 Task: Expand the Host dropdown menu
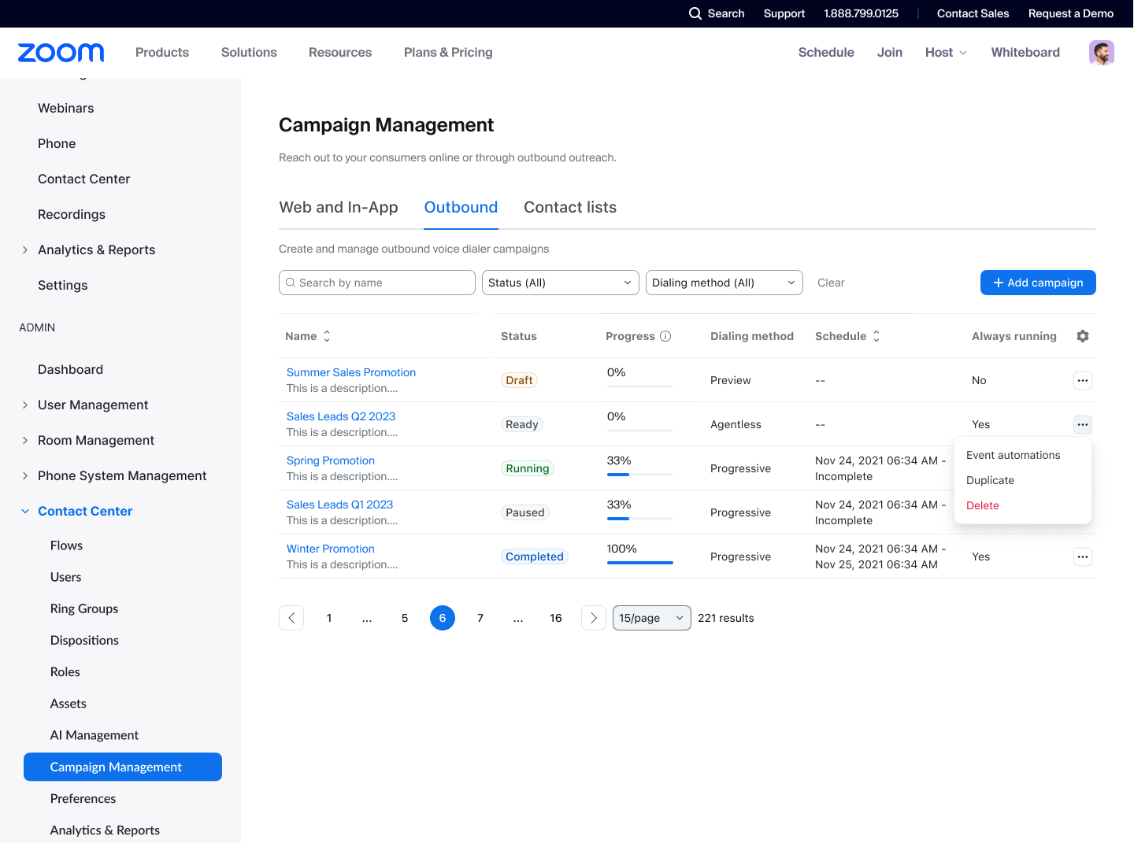[946, 53]
